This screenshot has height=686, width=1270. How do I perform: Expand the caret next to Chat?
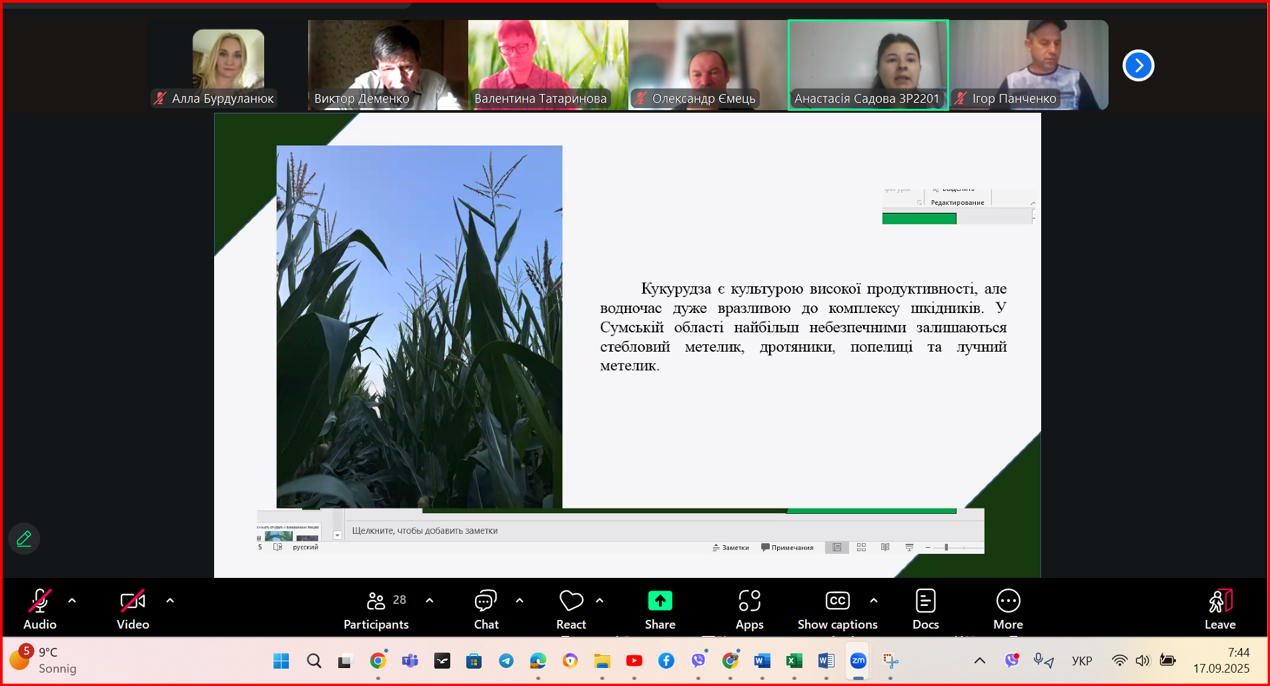520,601
